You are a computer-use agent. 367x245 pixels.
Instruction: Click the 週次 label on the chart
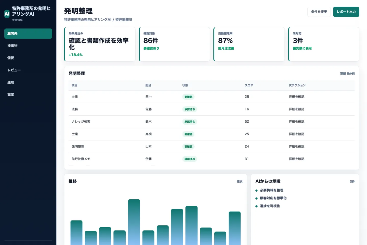pyautogui.click(x=240, y=182)
